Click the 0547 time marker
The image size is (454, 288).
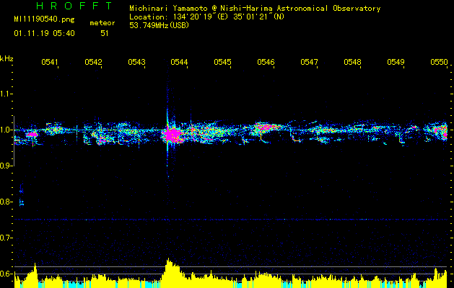click(x=309, y=62)
